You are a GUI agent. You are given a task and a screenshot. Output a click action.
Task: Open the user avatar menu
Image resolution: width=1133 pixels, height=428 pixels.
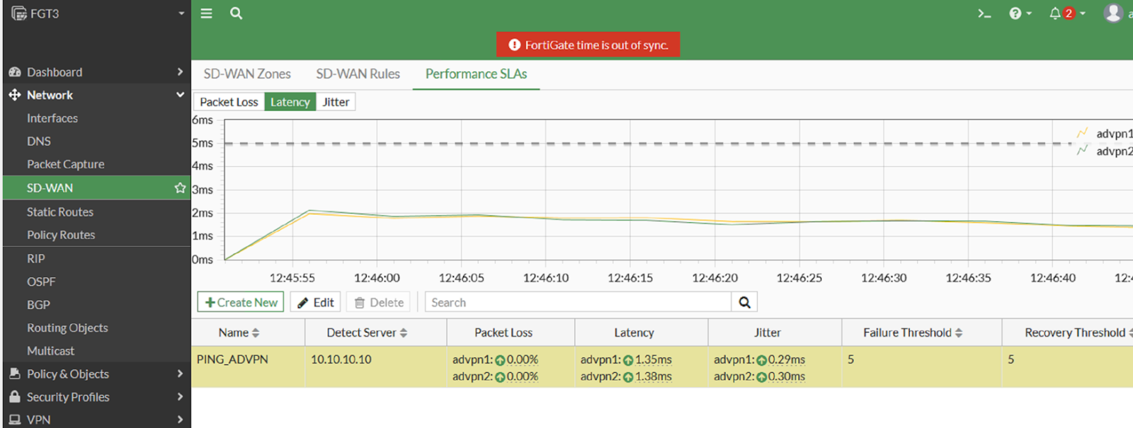[1113, 13]
